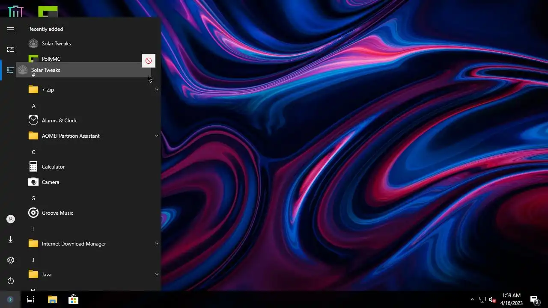The image size is (548, 308).
Task: Click the Start button on taskbar
Action: point(10,299)
